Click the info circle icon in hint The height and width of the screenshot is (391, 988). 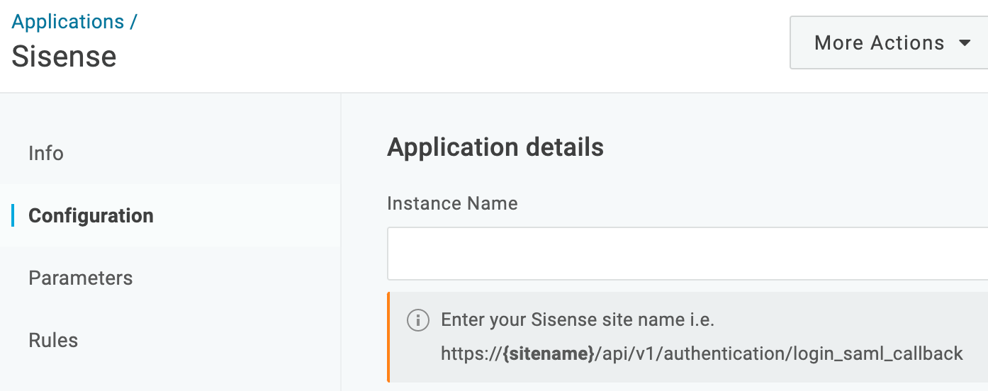[417, 320]
